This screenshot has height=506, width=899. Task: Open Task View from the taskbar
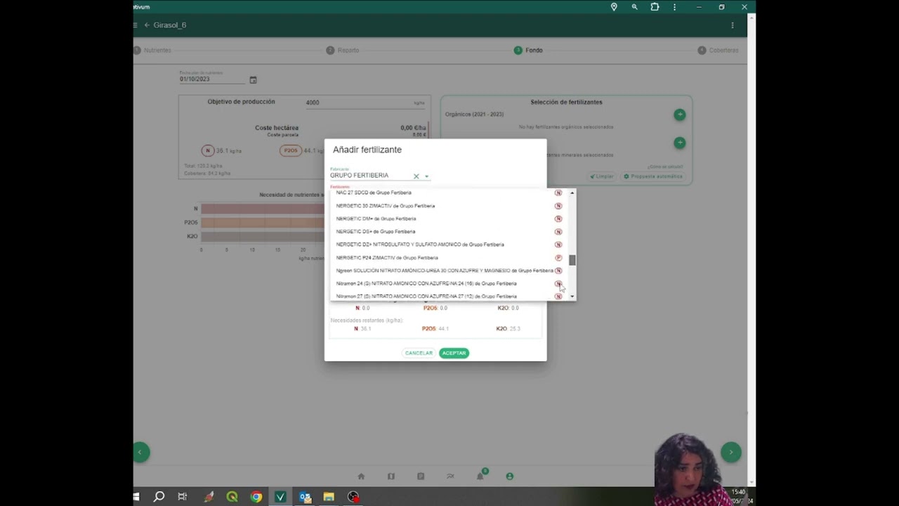(183, 497)
